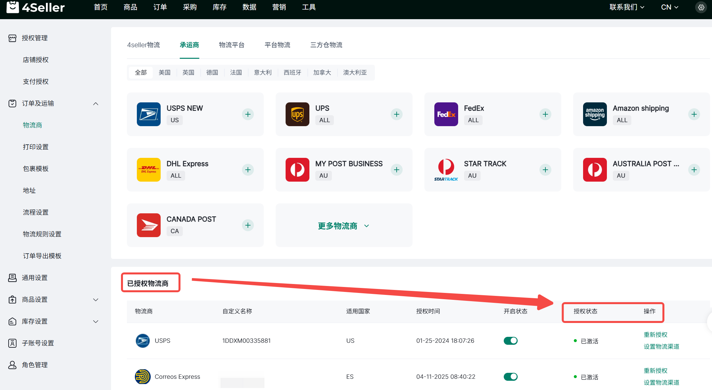Add Amazon shipping via plus icon
712x390 pixels.
point(694,114)
